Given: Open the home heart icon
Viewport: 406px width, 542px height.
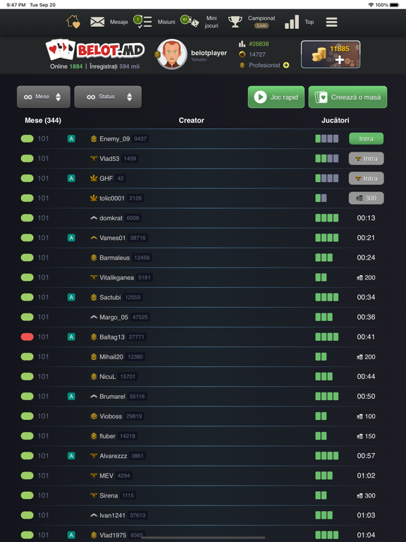Looking at the screenshot, I should [73, 22].
